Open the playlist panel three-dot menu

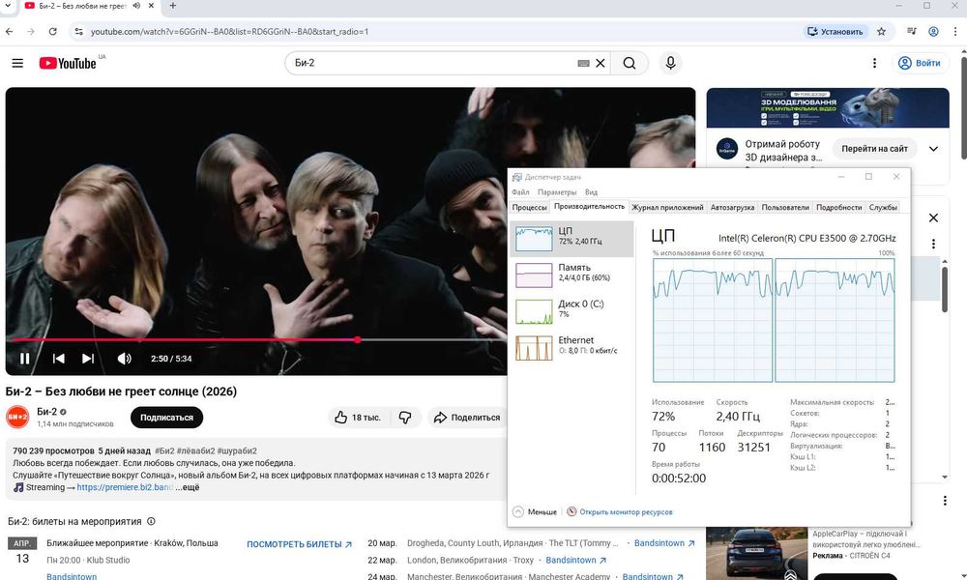click(x=934, y=244)
